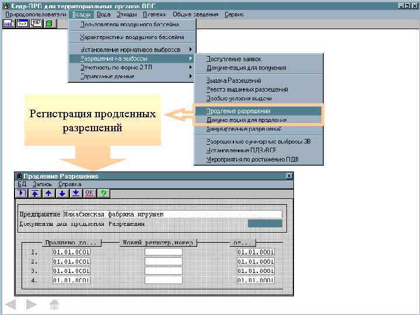Select Установленные ПДВ/ВСВ item
420x315 pixels.
[x=259, y=150]
